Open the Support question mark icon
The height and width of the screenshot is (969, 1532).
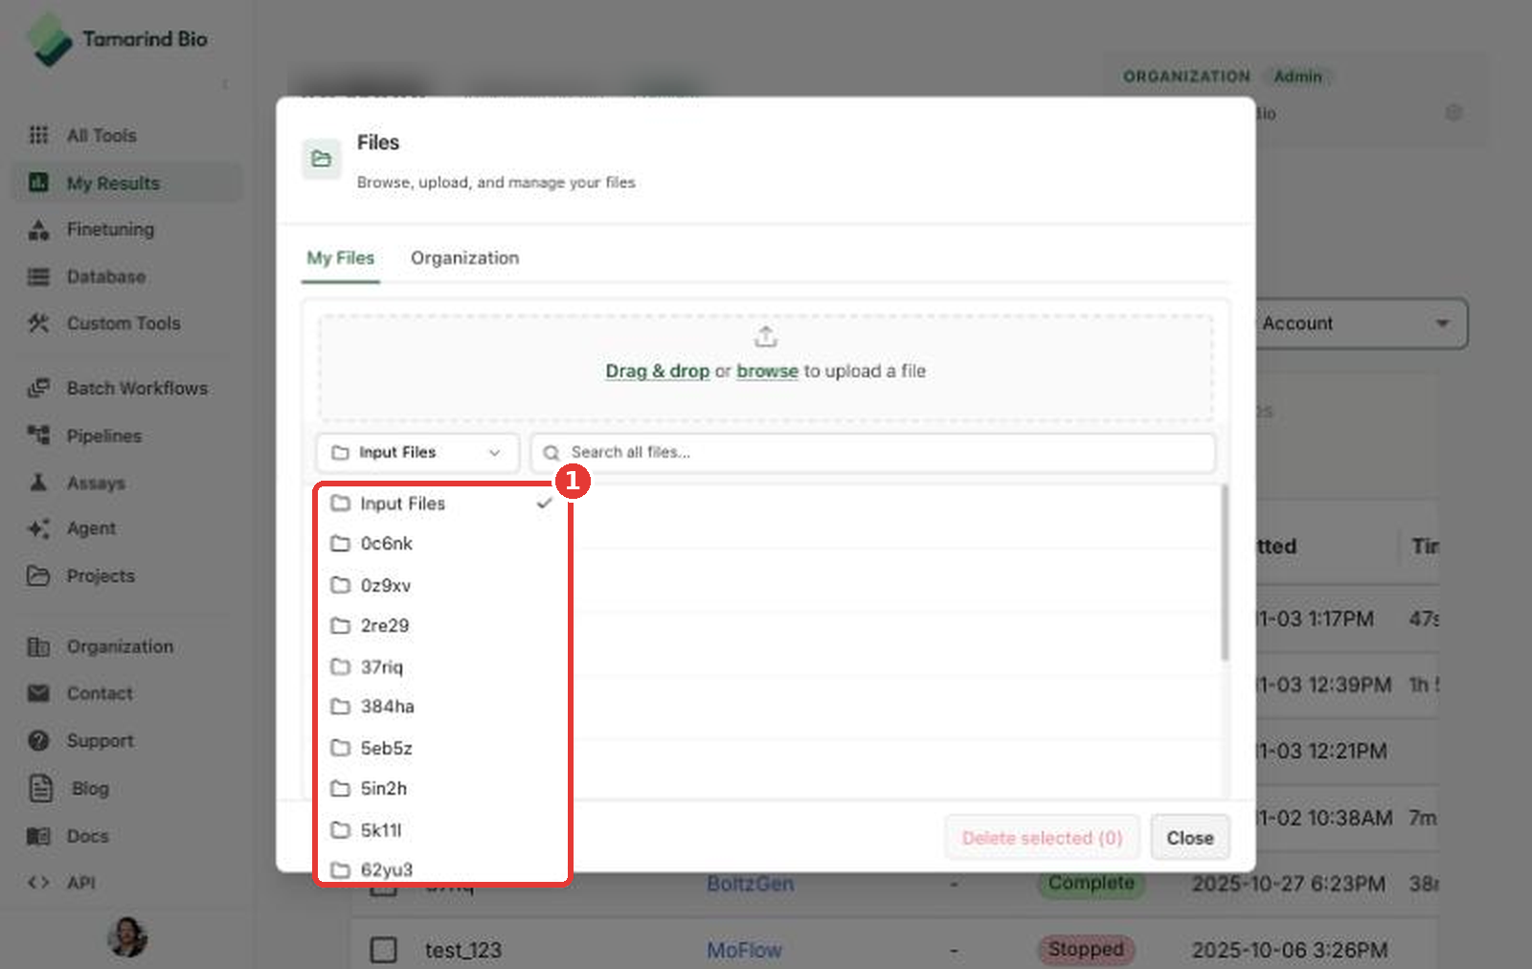coord(38,740)
